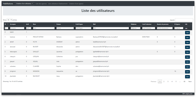Sort table by Numéro de personne header
196x97 pixels.
[165, 24]
